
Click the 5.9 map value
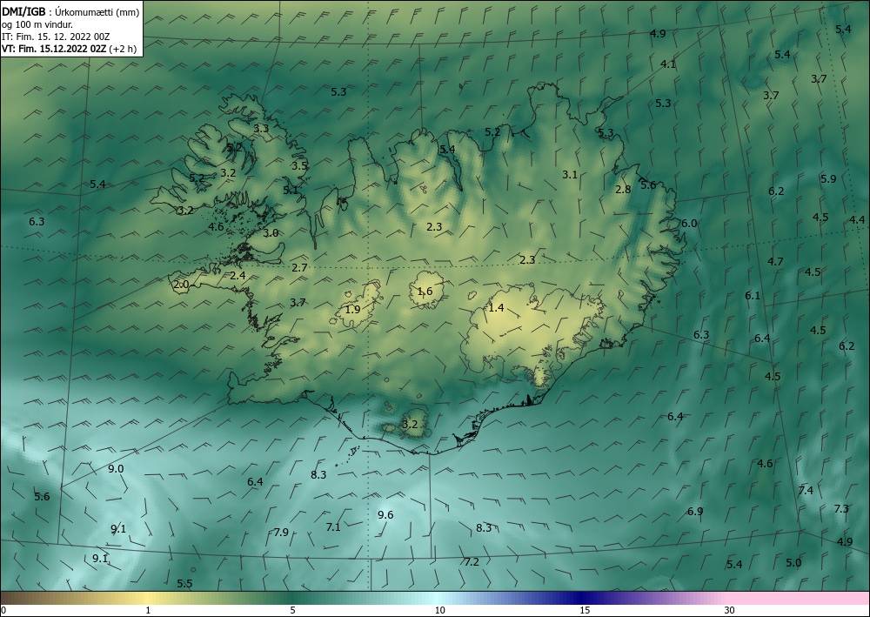(x=828, y=178)
